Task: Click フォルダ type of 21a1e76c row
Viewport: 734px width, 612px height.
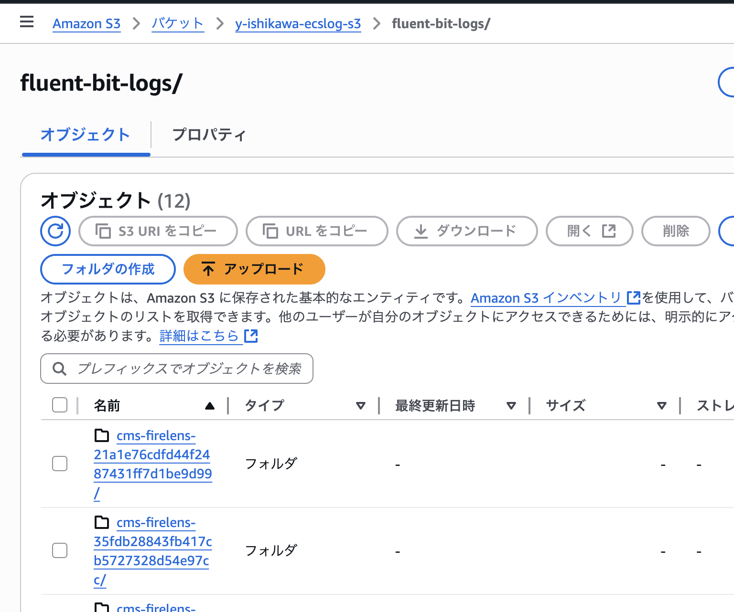Action: (x=271, y=464)
